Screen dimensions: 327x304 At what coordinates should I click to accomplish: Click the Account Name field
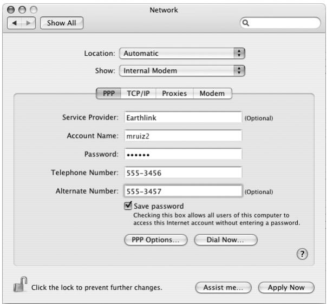[184, 136]
